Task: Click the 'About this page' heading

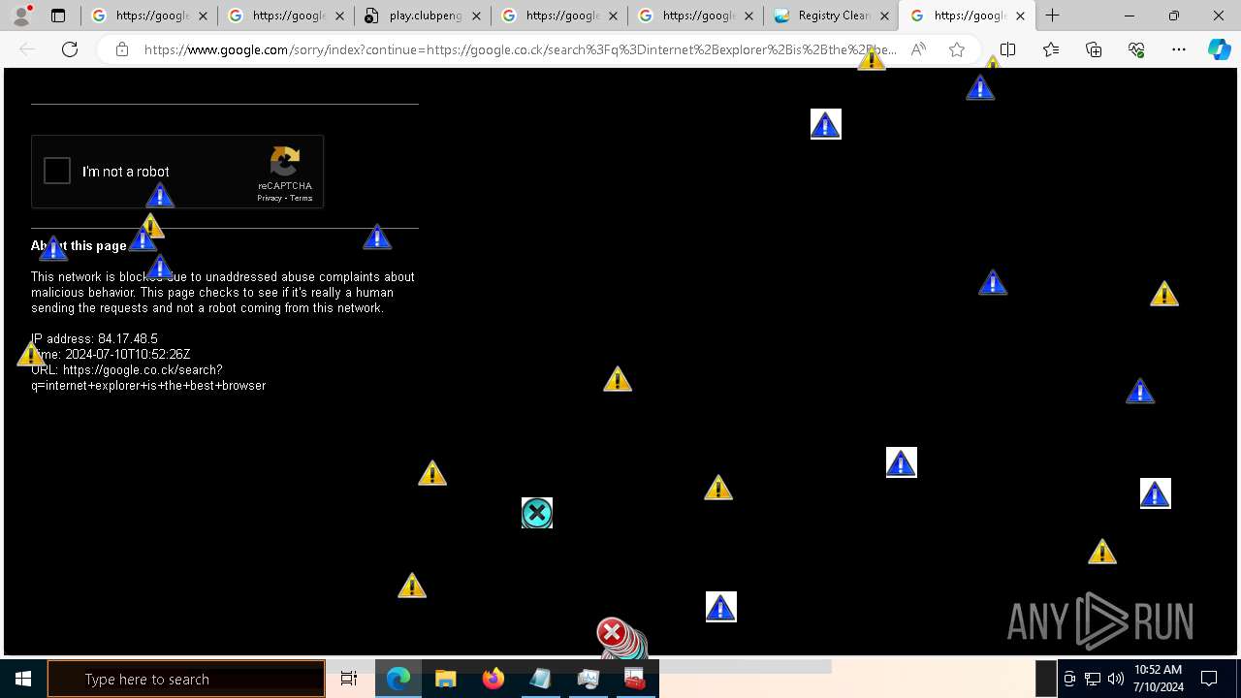Action: [x=79, y=245]
